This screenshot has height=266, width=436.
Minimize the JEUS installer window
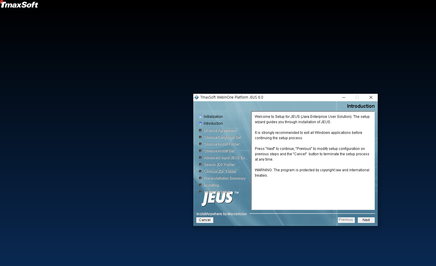[x=344, y=97]
